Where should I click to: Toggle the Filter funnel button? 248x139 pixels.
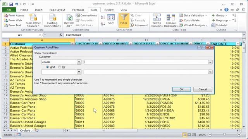pos(124,20)
